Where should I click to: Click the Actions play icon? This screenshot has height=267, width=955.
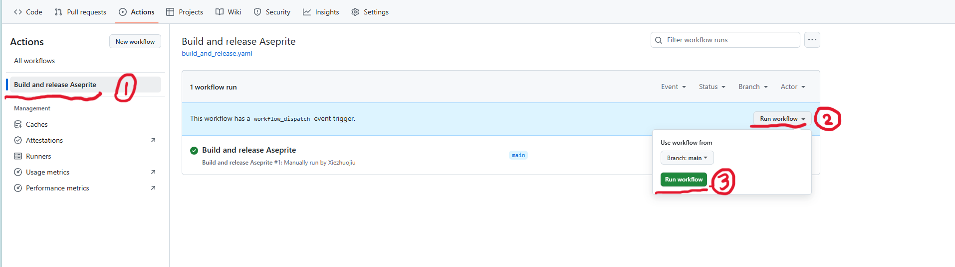click(123, 12)
